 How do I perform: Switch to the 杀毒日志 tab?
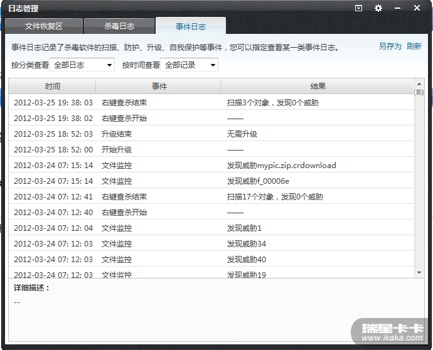(x=119, y=26)
